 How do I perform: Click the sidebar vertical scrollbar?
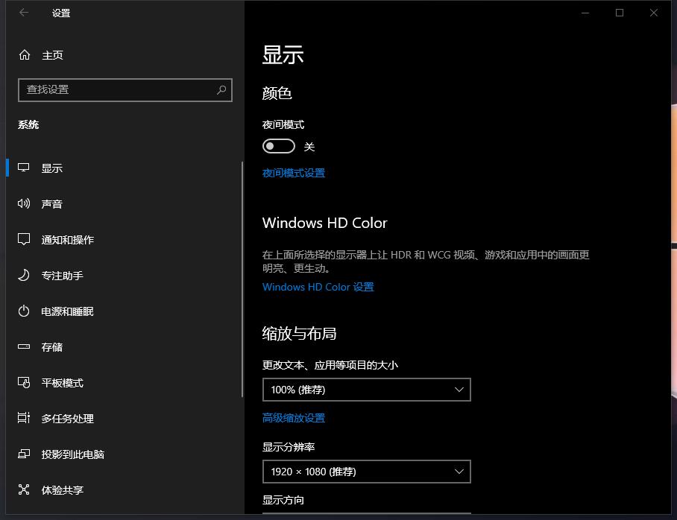point(242,279)
